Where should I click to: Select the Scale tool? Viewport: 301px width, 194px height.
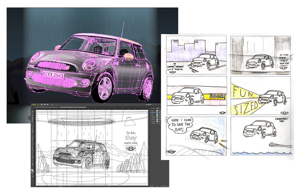(33, 136)
